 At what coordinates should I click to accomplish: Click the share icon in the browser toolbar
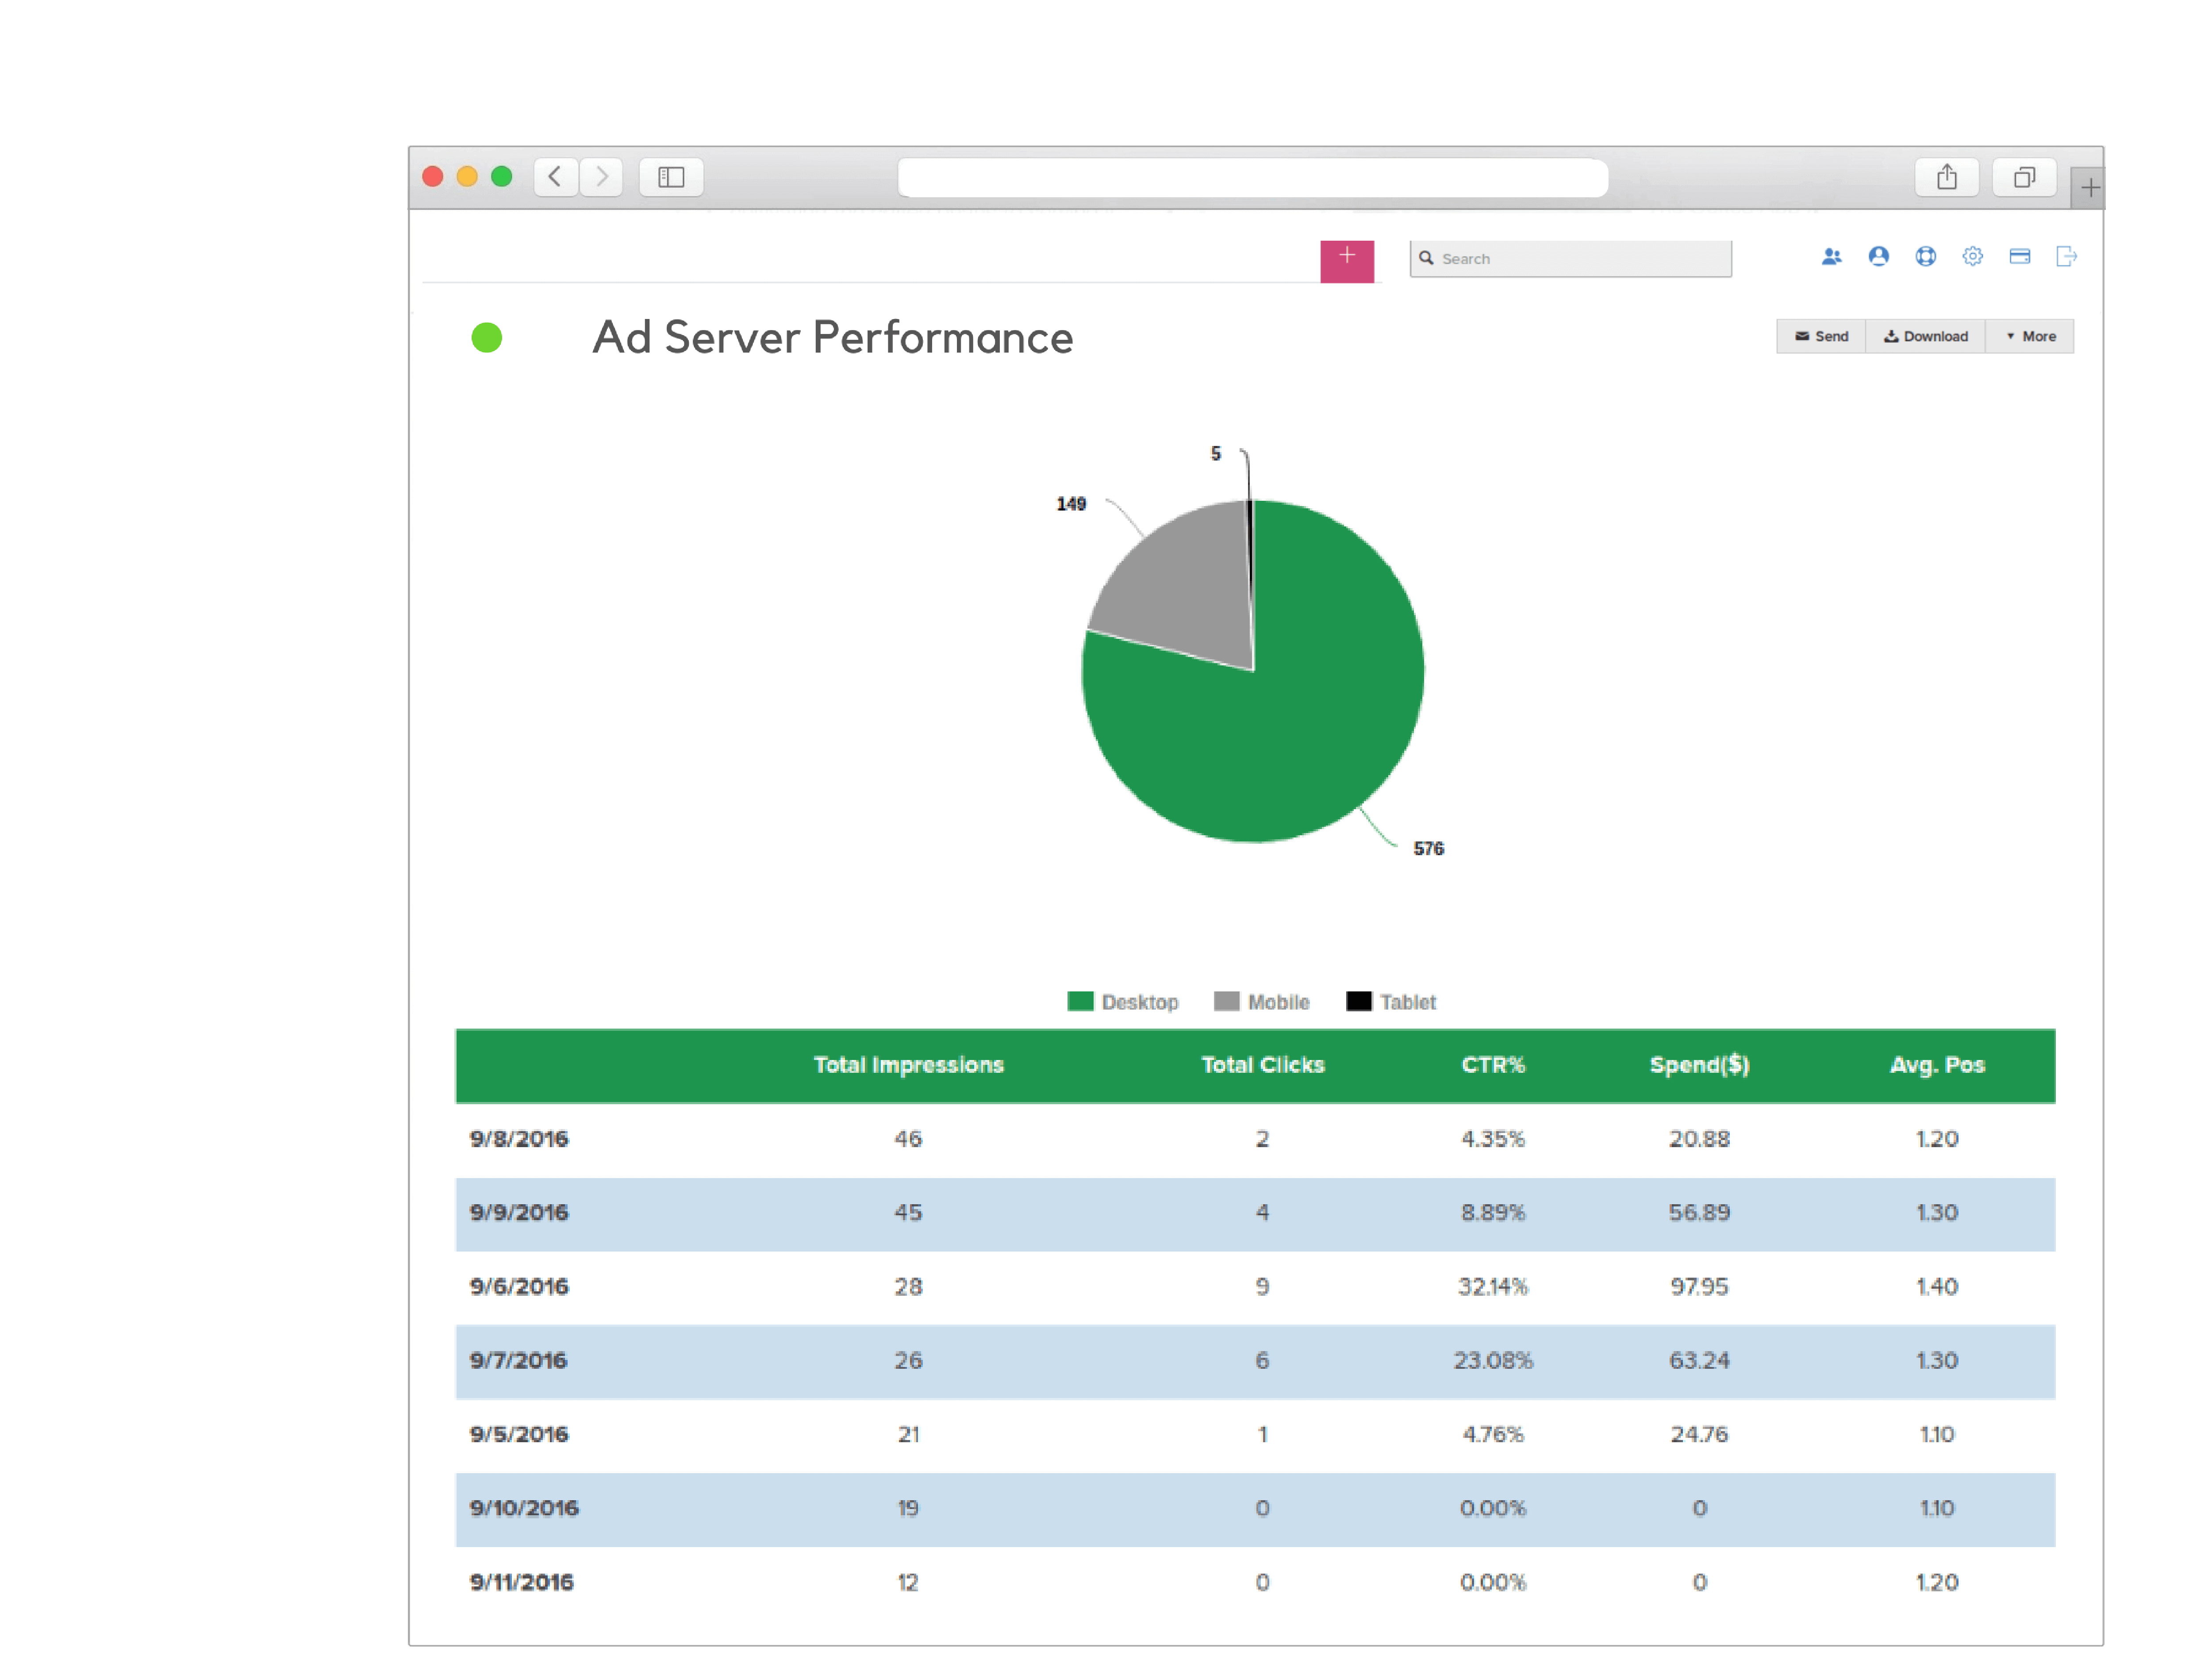tap(1946, 177)
